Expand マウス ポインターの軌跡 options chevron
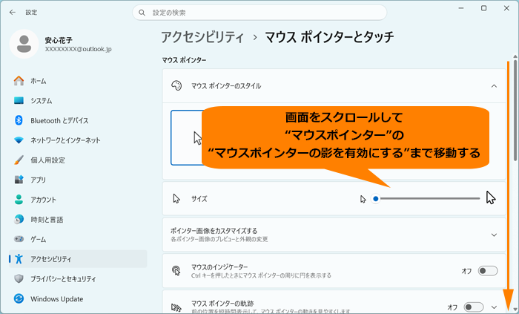 (x=494, y=307)
